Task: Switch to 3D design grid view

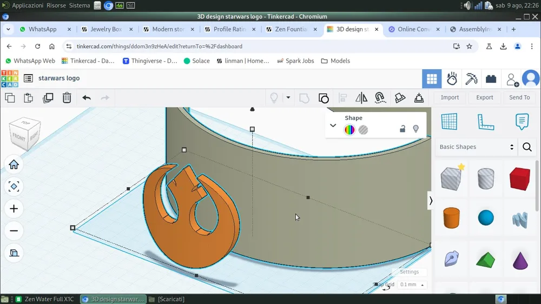Action: [x=432, y=78]
